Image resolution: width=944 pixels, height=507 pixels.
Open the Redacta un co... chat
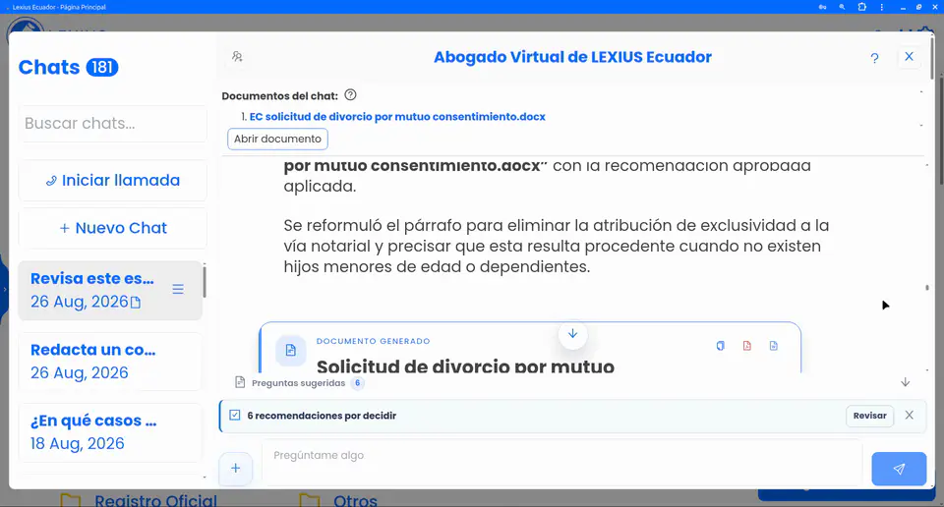(x=109, y=361)
